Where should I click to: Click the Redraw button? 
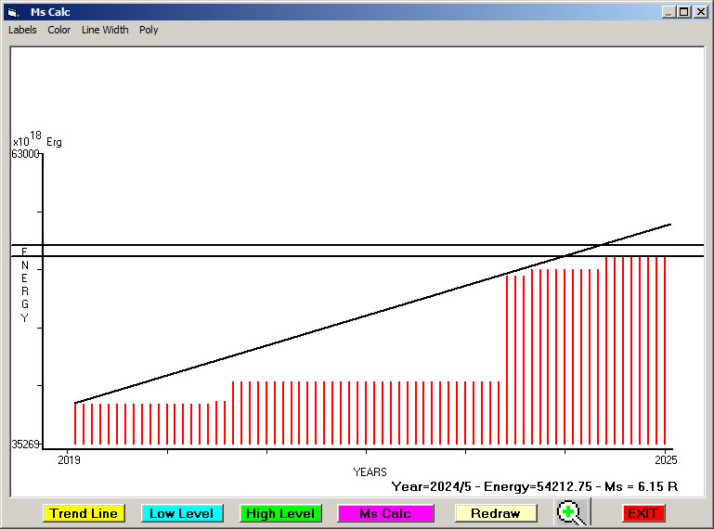(495, 513)
